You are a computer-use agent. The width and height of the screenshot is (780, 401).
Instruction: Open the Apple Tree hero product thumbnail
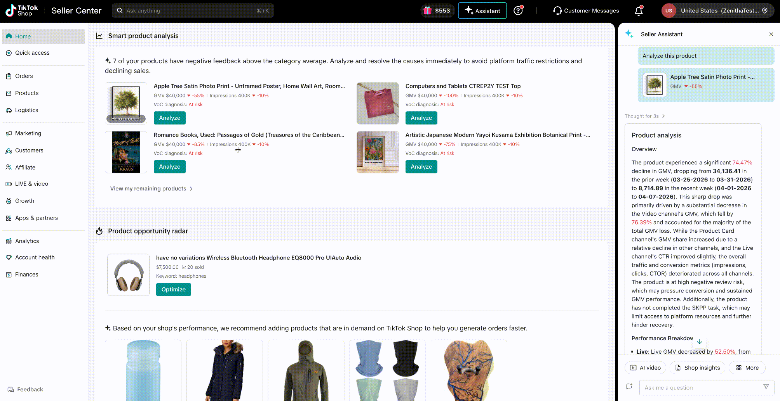click(126, 103)
